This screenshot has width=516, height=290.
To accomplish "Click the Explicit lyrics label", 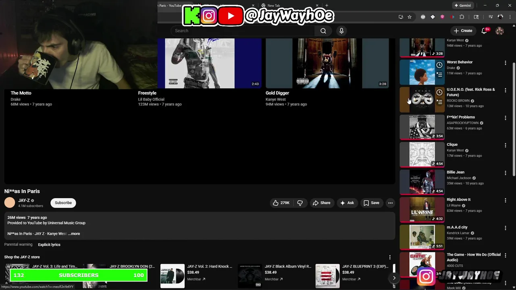I will [49, 244].
